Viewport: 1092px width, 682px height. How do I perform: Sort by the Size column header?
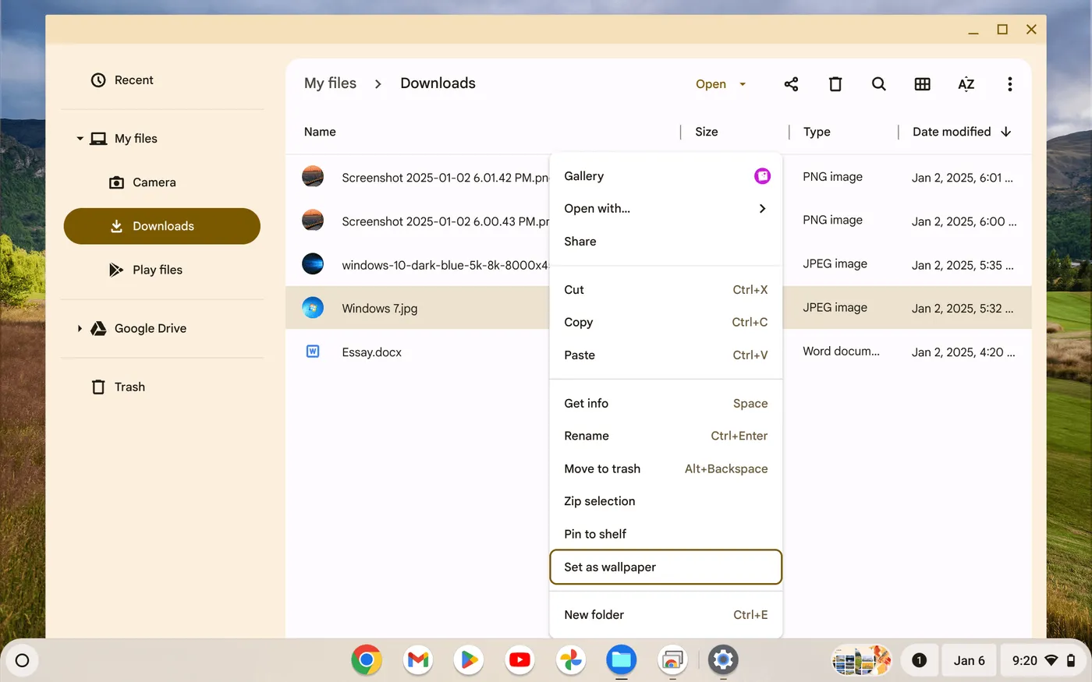tap(707, 132)
